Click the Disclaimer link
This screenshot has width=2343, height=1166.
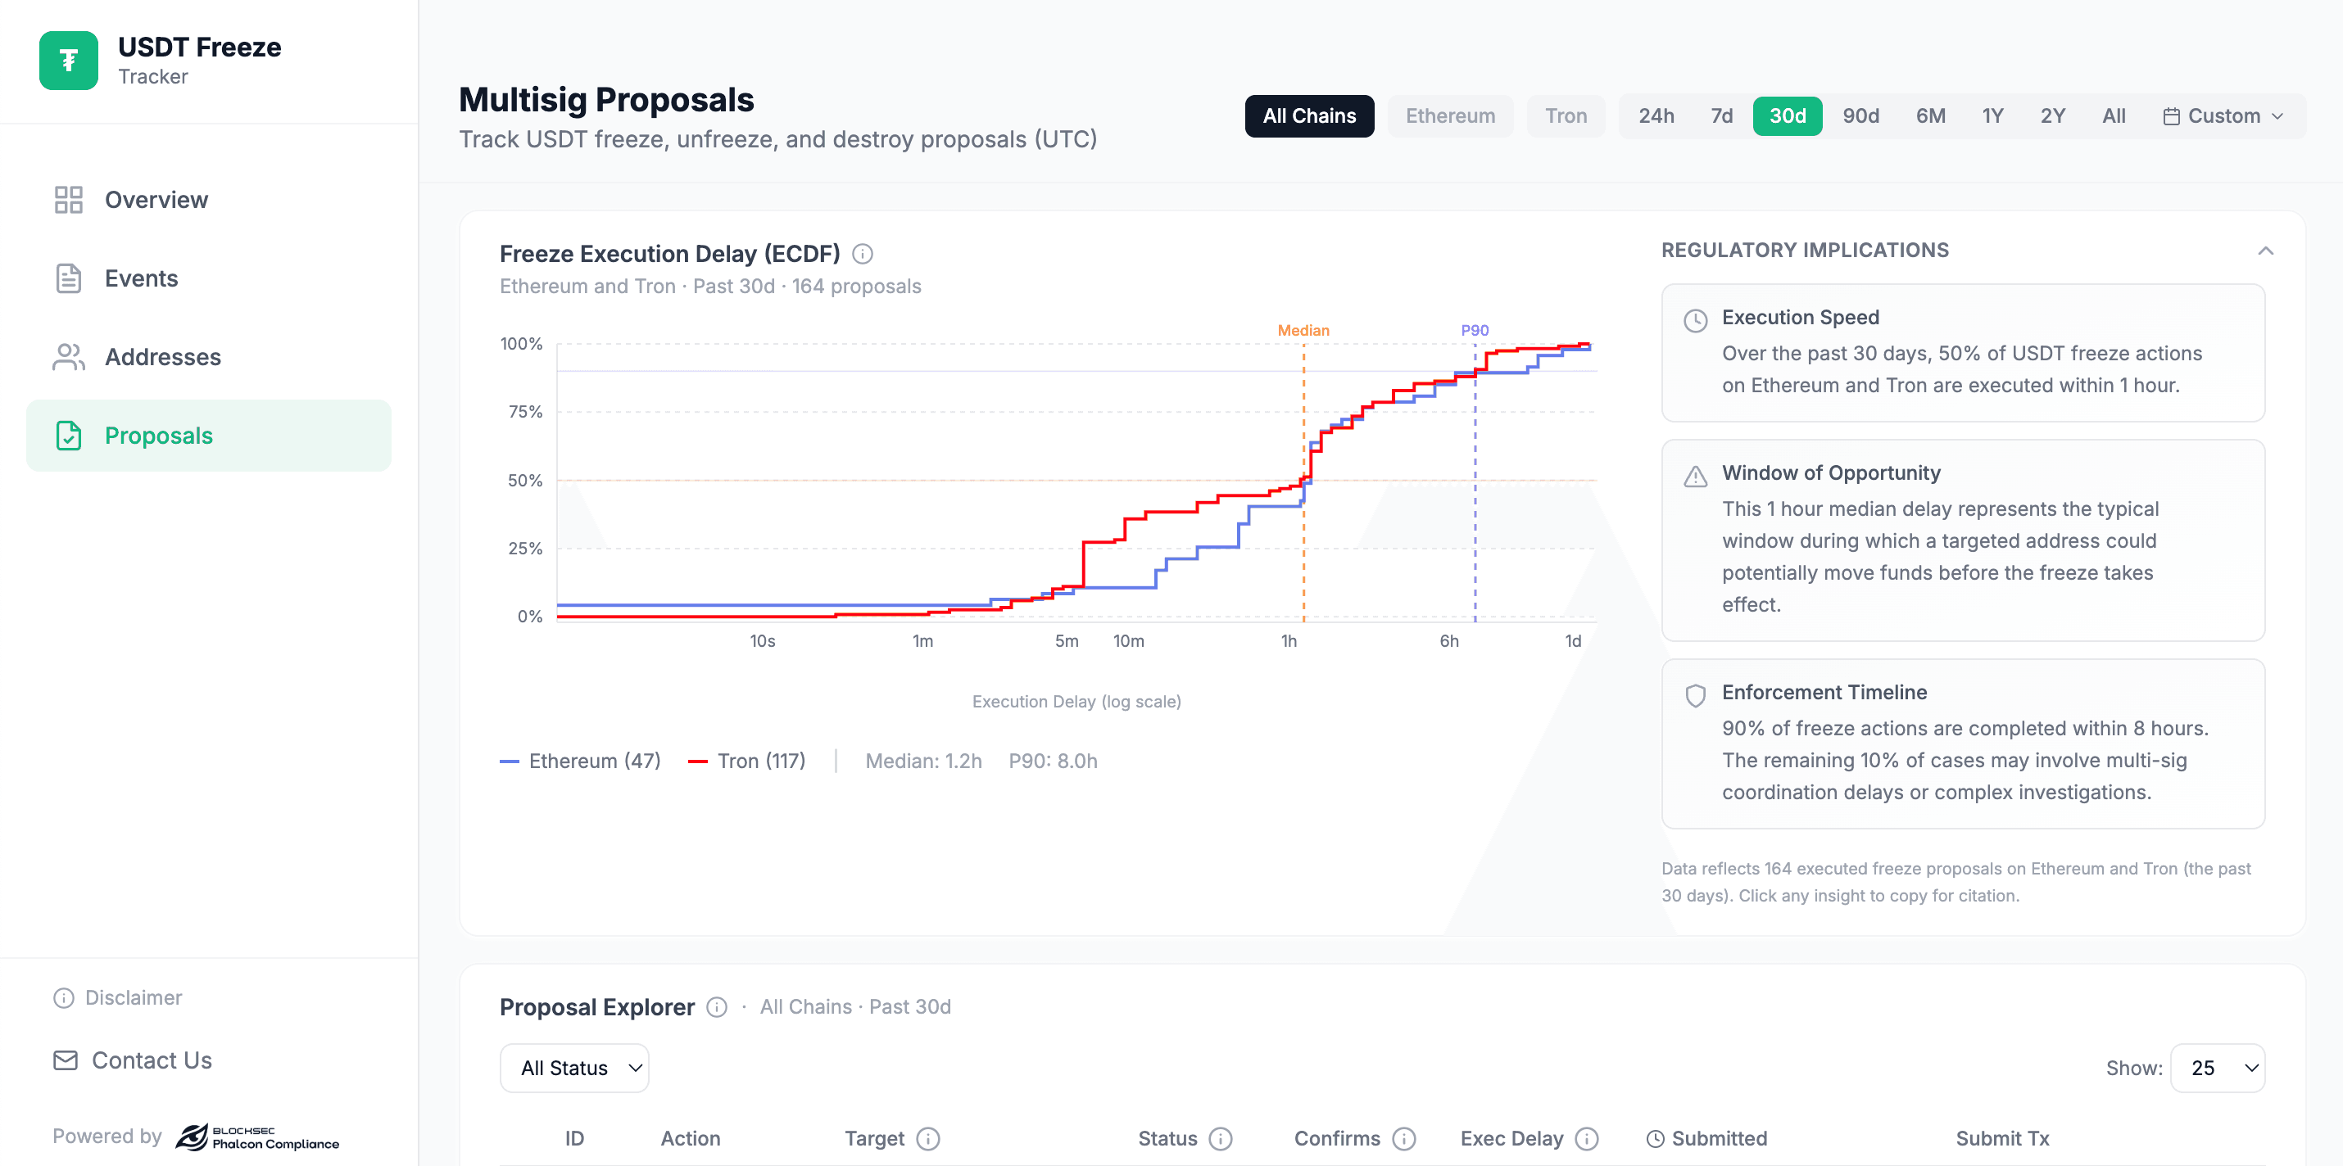point(134,997)
